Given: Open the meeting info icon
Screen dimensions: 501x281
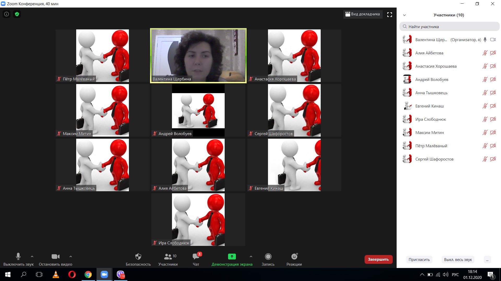Looking at the screenshot, I should point(7,14).
